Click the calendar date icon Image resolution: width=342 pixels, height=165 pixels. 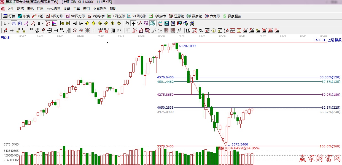coord(160,23)
